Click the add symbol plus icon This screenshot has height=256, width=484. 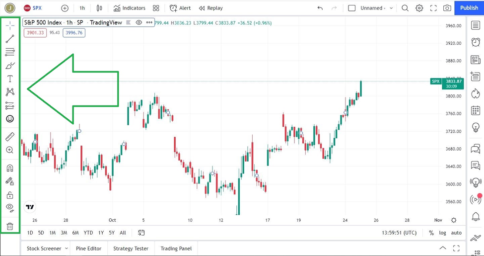point(65,8)
